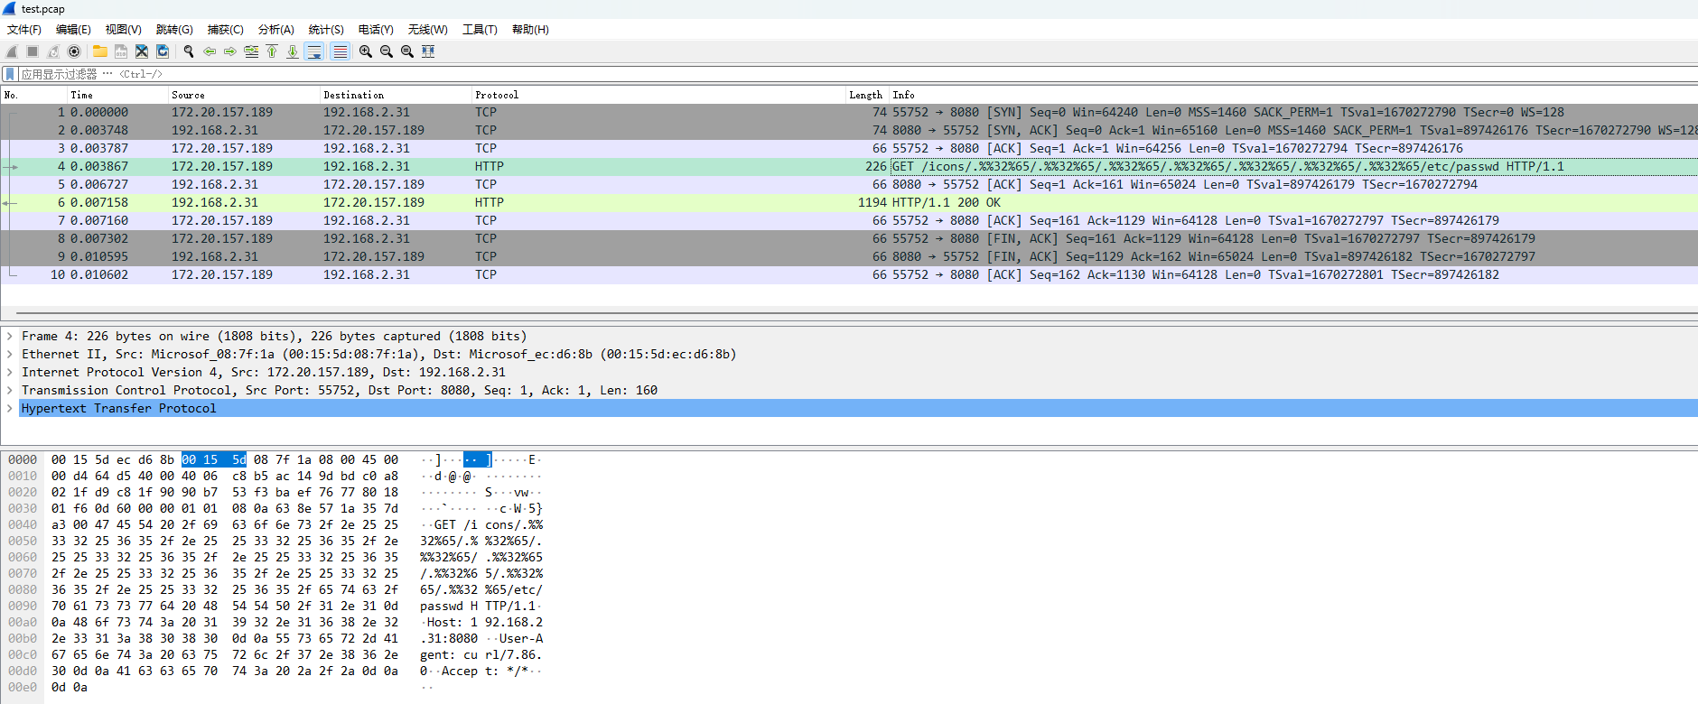Open capture options gear icon

click(x=74, y=51)
